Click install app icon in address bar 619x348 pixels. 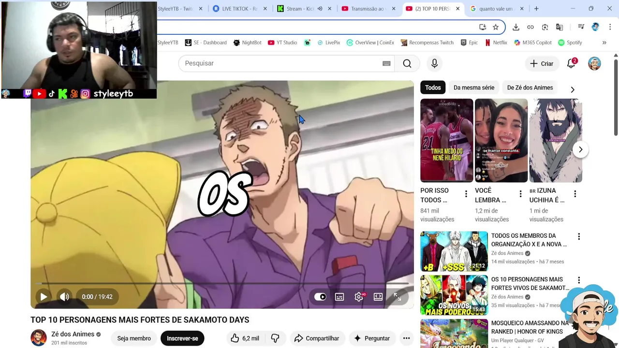[482, 27]
